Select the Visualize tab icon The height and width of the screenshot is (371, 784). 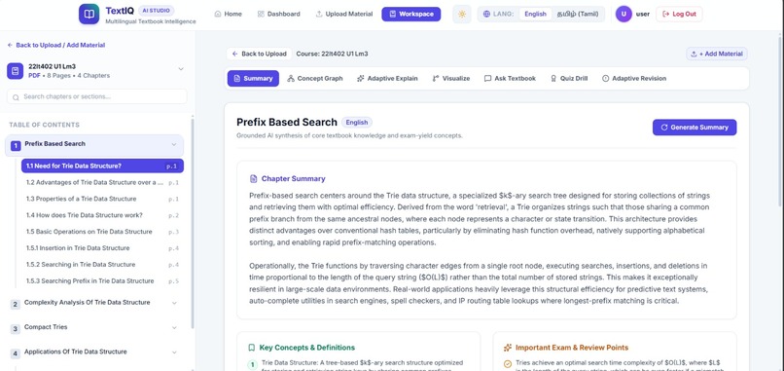(436, 79)
